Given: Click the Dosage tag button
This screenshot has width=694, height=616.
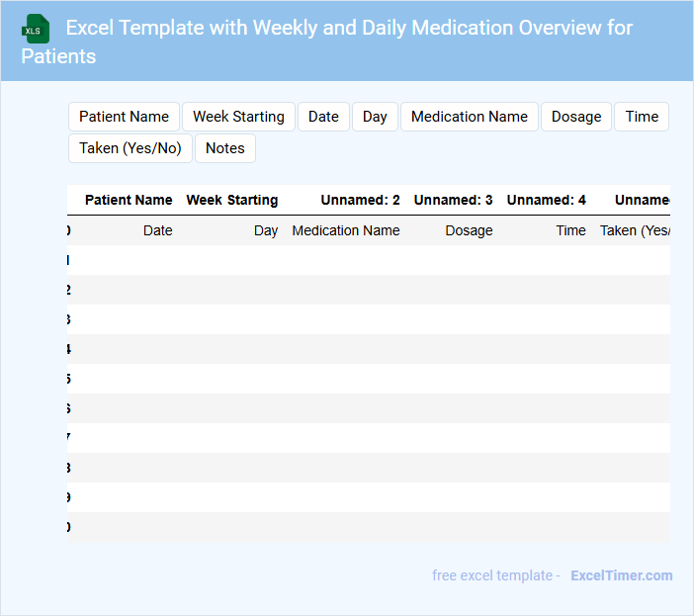Looking at the screenshot, I should tap(576, 117).
